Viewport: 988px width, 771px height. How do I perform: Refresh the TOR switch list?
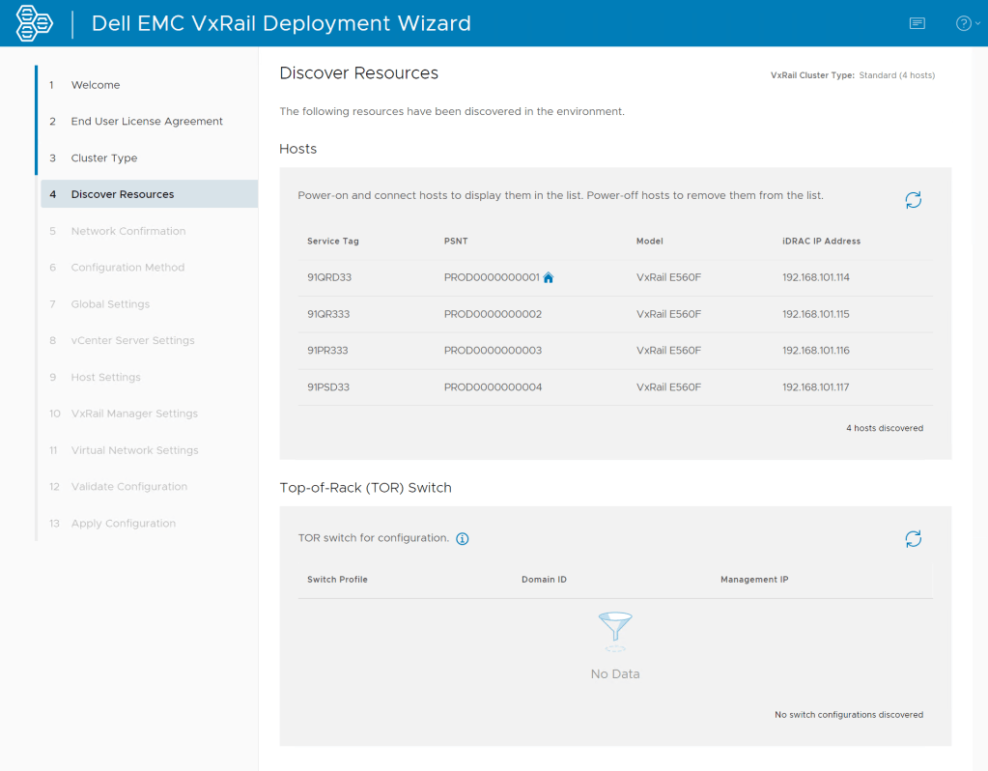point(913,539)
